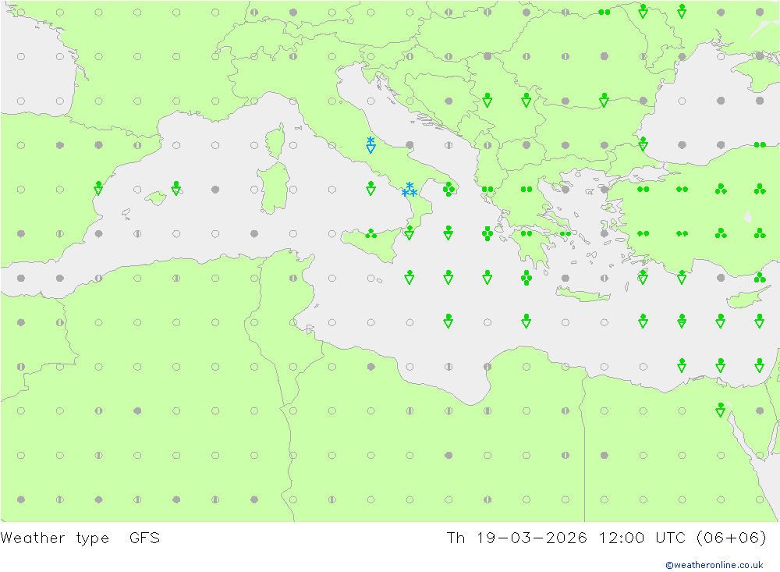
Task: Click the blue snow shower symbol over central Italy
Action: (x=370, y=145)
